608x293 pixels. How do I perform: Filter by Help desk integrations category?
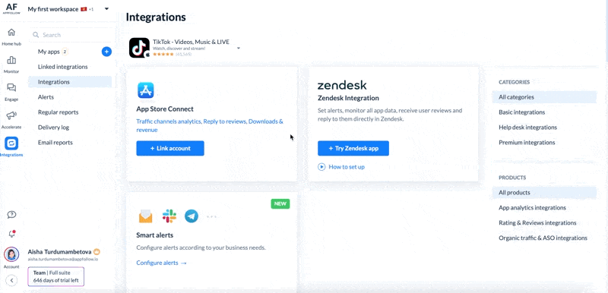[x=527, y=128]
